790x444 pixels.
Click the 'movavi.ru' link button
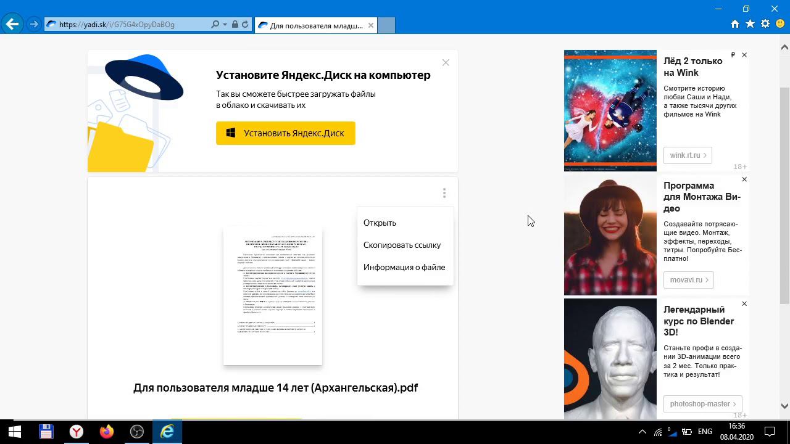coord(689,280)
